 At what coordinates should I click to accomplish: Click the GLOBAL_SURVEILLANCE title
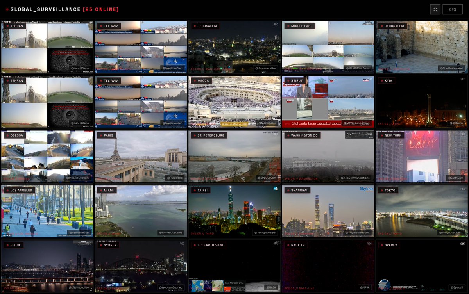(x=45, y=9)
